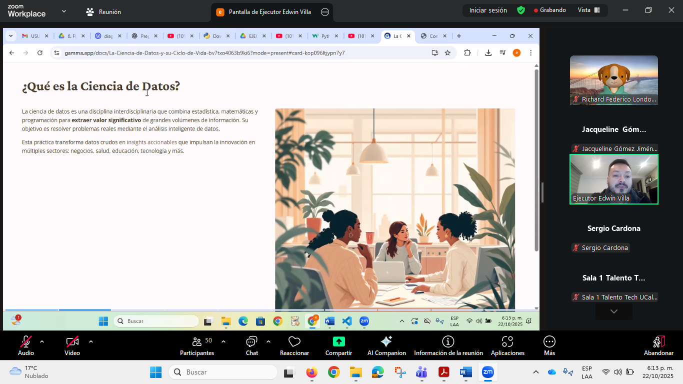This screenshot has width=683, height=384.
Task: Open the Reaccionar heart icon
Action: point(294,342)
